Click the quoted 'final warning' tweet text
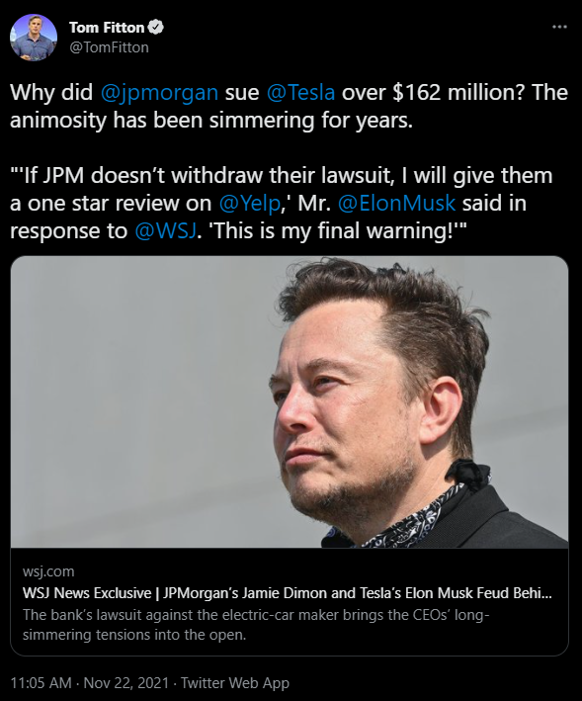 [337, 231]
